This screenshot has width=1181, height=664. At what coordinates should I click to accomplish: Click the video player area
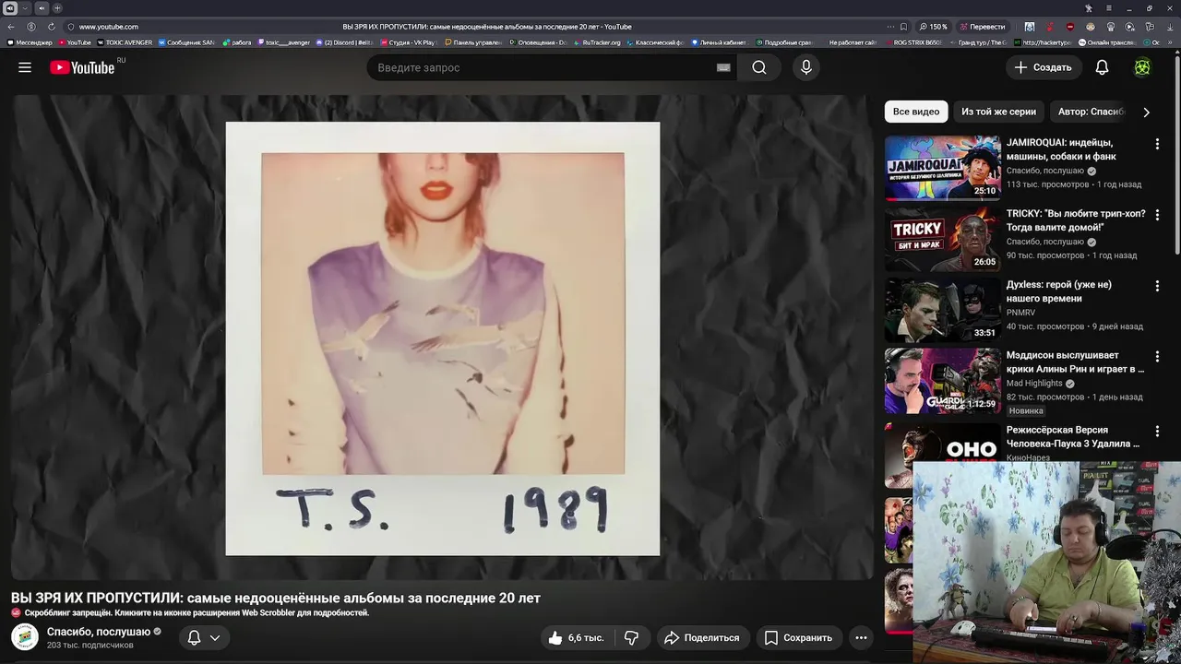(443, 338)
